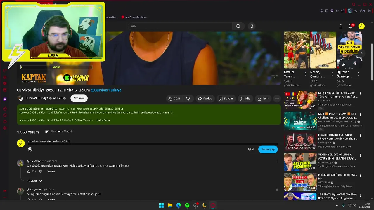Click browser pinboard pin icon

pyautogui.click(x=321, y=11)
